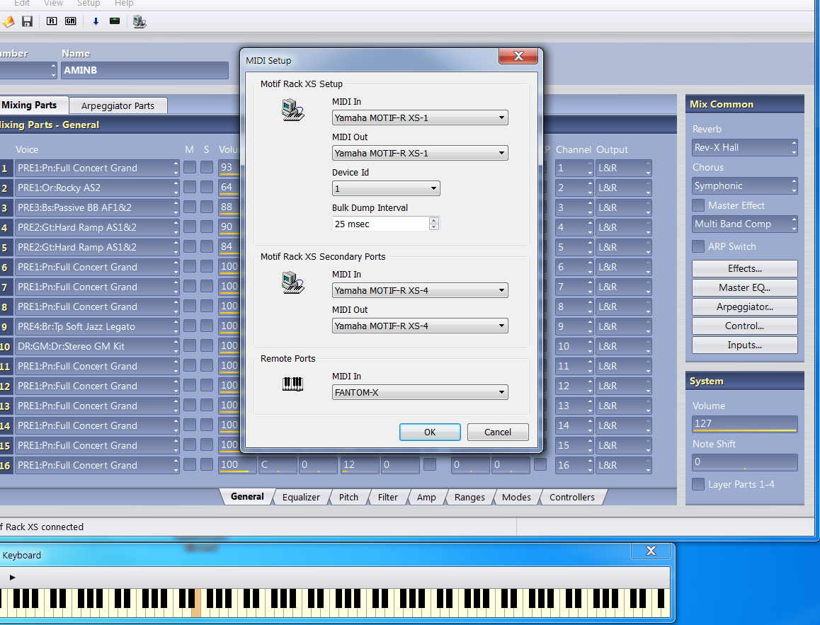The height and width of the screenshot is (625, 820).
Task: Open voice selector for part 2 Rocky AS2
Action: tap(97, 188)
